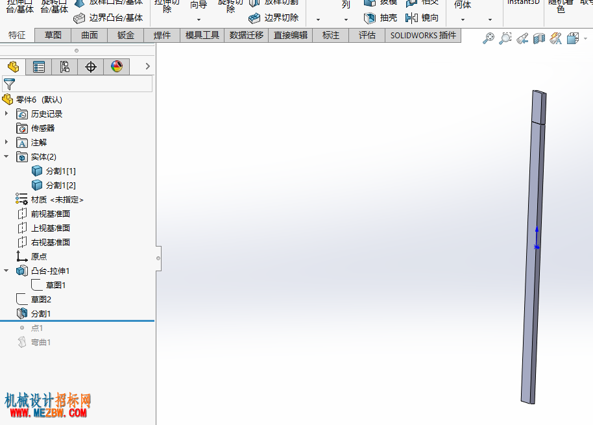Open the SOLIDWORKS 插件 add-ins tab

click(423, 36)
